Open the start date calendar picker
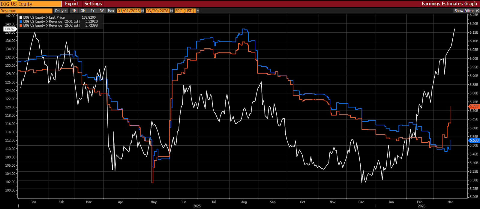The image size is (480, 209). click(142, 11)
